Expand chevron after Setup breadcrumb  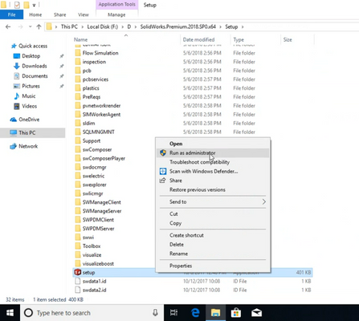243,26
